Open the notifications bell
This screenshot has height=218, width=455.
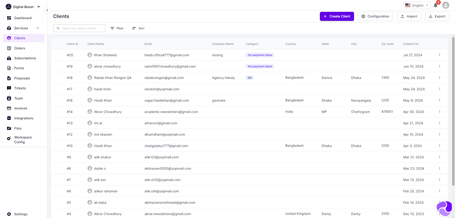(435, 5)
